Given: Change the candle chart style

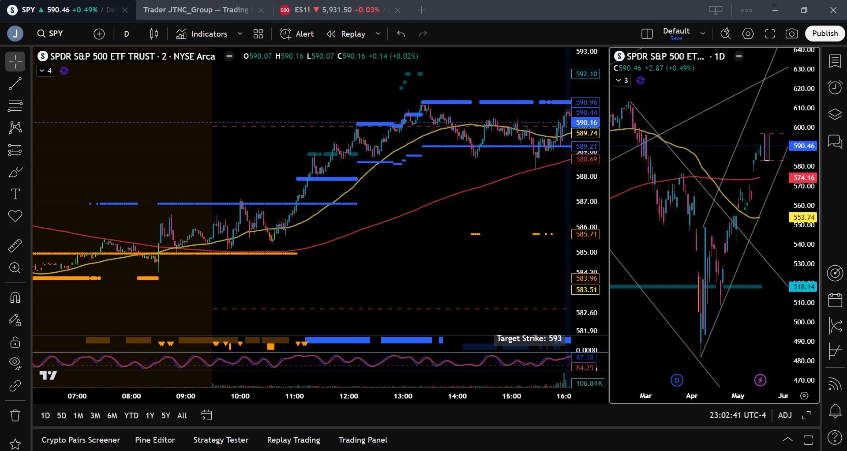Looking at the screenshot, I should [x=154, y=34].
